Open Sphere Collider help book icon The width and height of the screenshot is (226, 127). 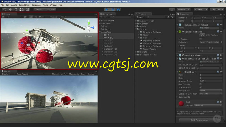pyautogui.click(x=218, y=32)
